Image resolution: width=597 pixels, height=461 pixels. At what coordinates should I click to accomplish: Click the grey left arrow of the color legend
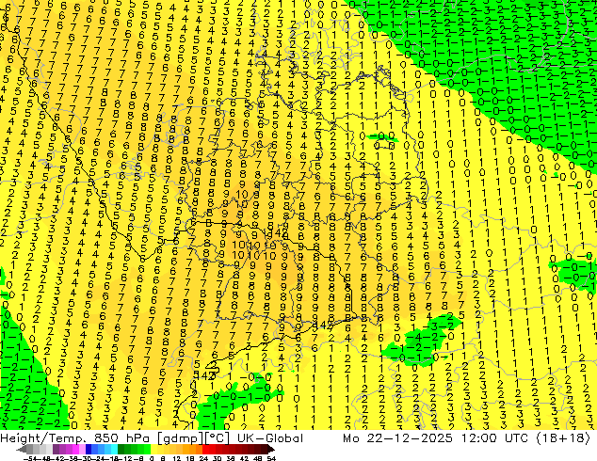coord(22,450)
